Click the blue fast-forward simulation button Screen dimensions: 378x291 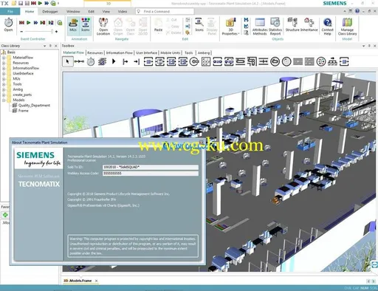coord(35,23)
